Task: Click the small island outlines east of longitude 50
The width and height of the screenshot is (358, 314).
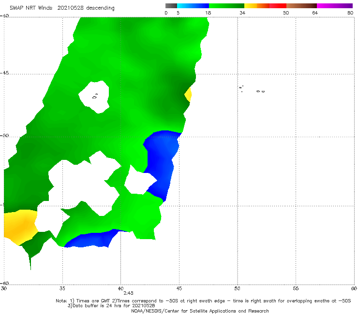Action: [x=252, y=89]
